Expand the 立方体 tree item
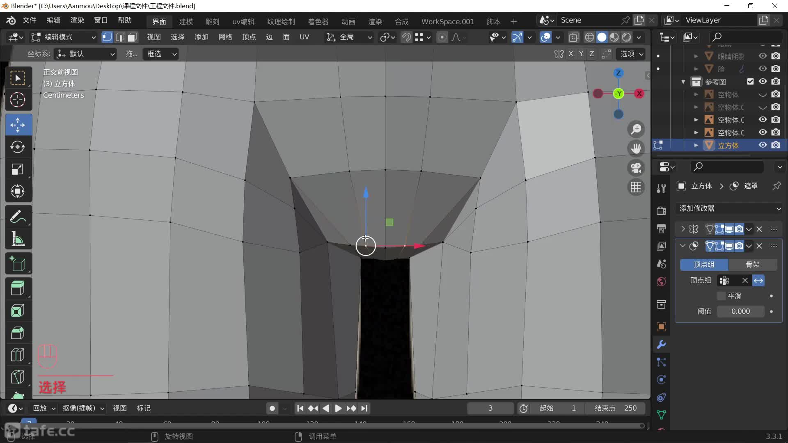The height and width of the screenshot is (443, 788). [x=696, y=145]
